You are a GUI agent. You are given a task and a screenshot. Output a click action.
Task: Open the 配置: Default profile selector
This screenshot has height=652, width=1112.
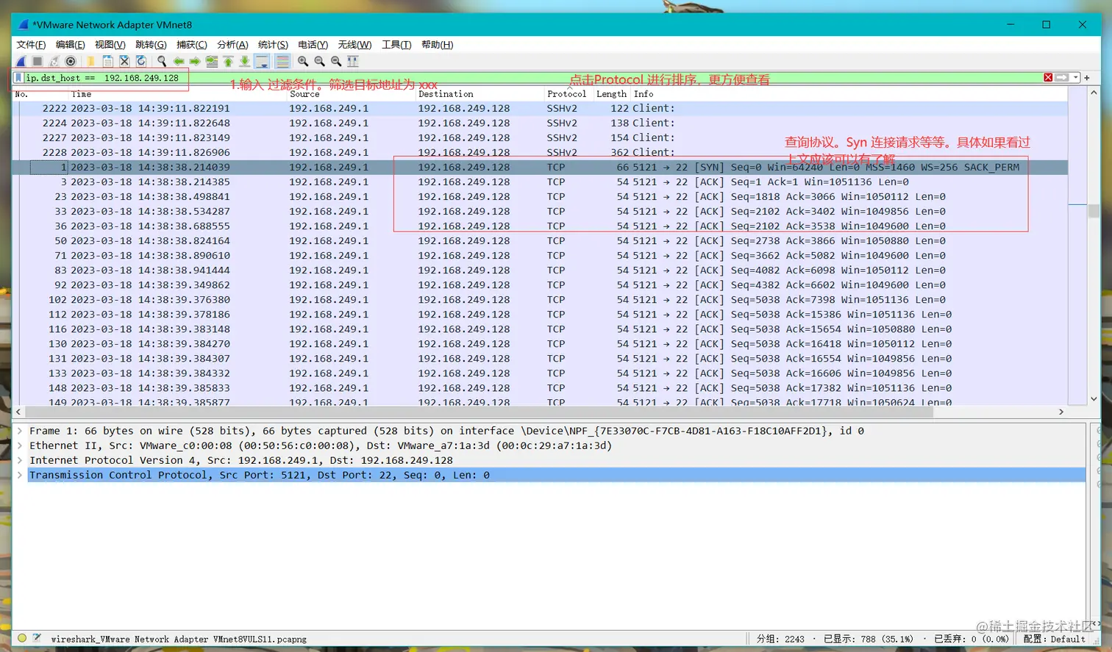click(1054, 640)
